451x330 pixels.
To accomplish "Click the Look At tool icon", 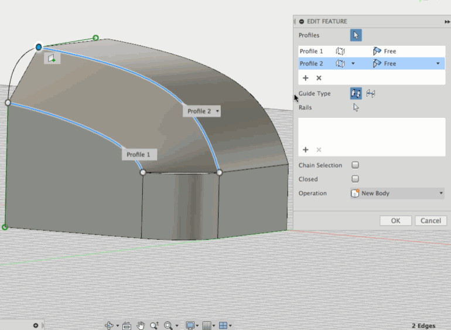I will coord(127,325).
